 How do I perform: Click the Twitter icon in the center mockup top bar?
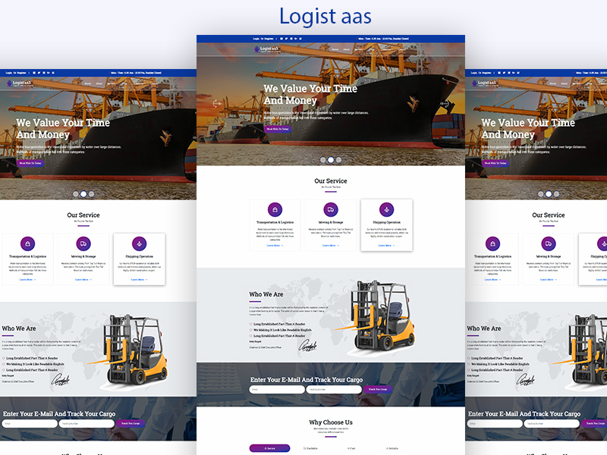point(287,39)
